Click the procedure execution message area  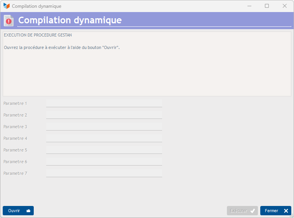[147, 64]
